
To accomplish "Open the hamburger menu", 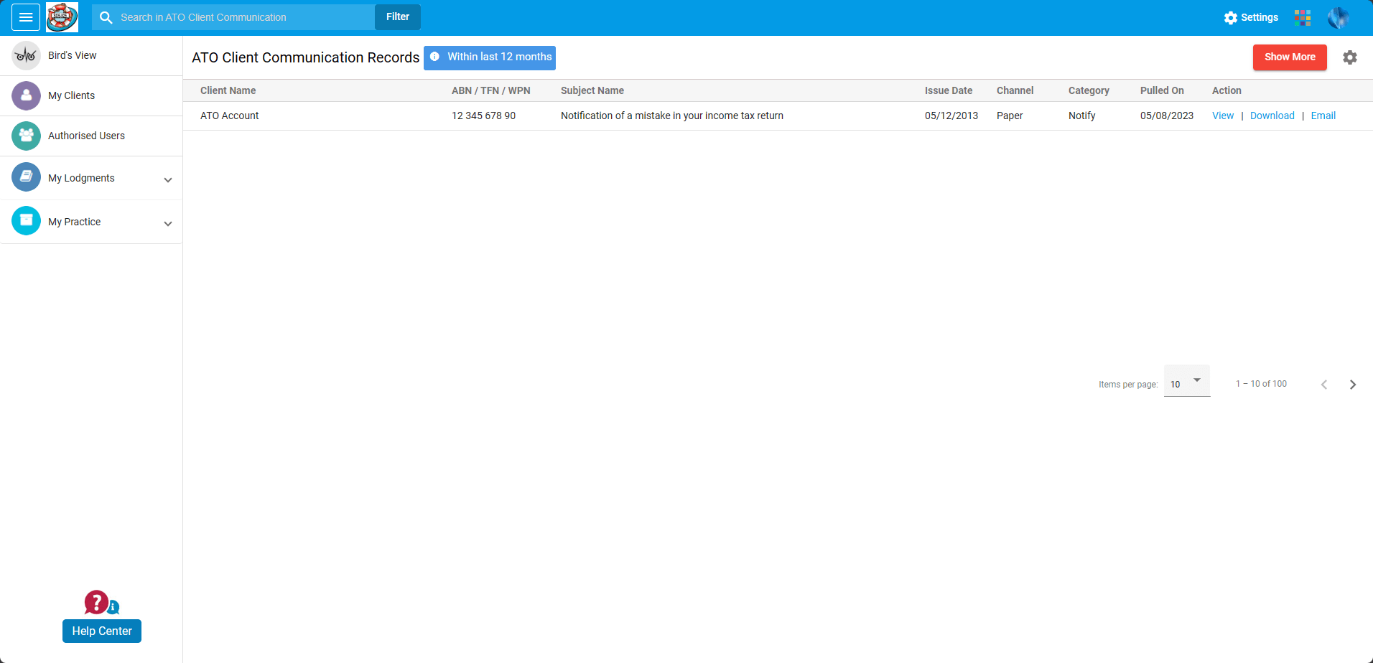I will (x=26, y=17).
